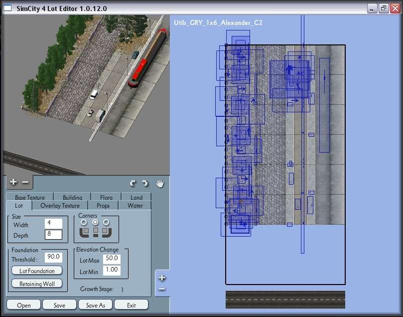
Task: Show the Props tab
Action: [103, 206]
